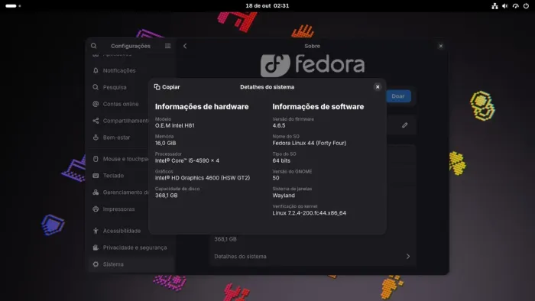Open Acessibilidade settings
This screenshot has width=535, height=301.
click(131, 231)
